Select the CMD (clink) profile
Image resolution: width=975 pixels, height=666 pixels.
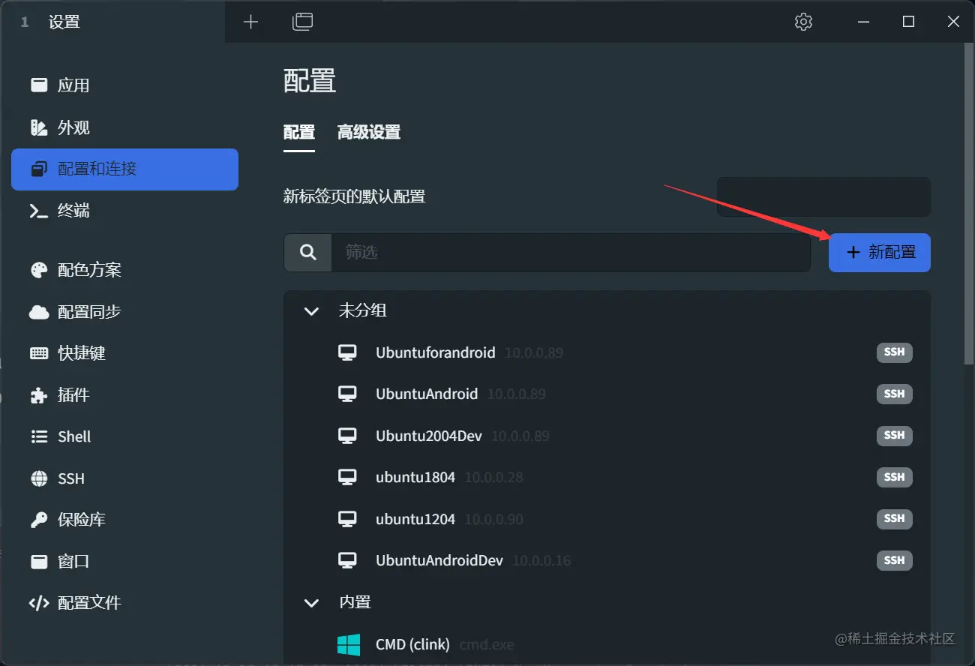tap(607, 644)
